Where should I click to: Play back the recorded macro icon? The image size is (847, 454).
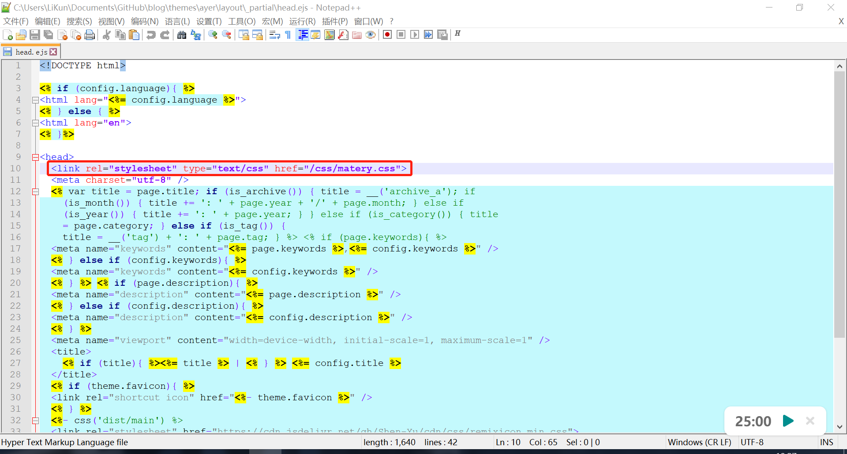(415, 35)
